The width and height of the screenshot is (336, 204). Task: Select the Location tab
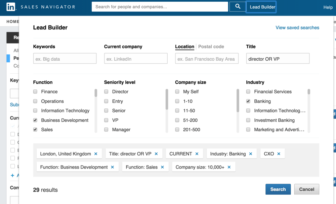coord(184,47)
